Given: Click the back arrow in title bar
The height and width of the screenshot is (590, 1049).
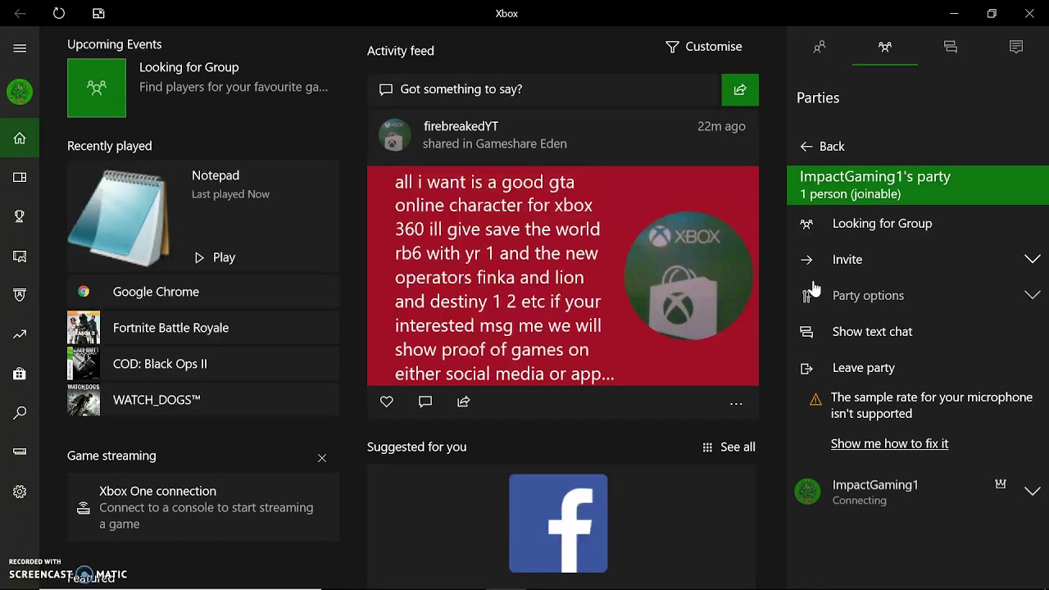Looking at the screenshot, I should [x=20, y=13].
